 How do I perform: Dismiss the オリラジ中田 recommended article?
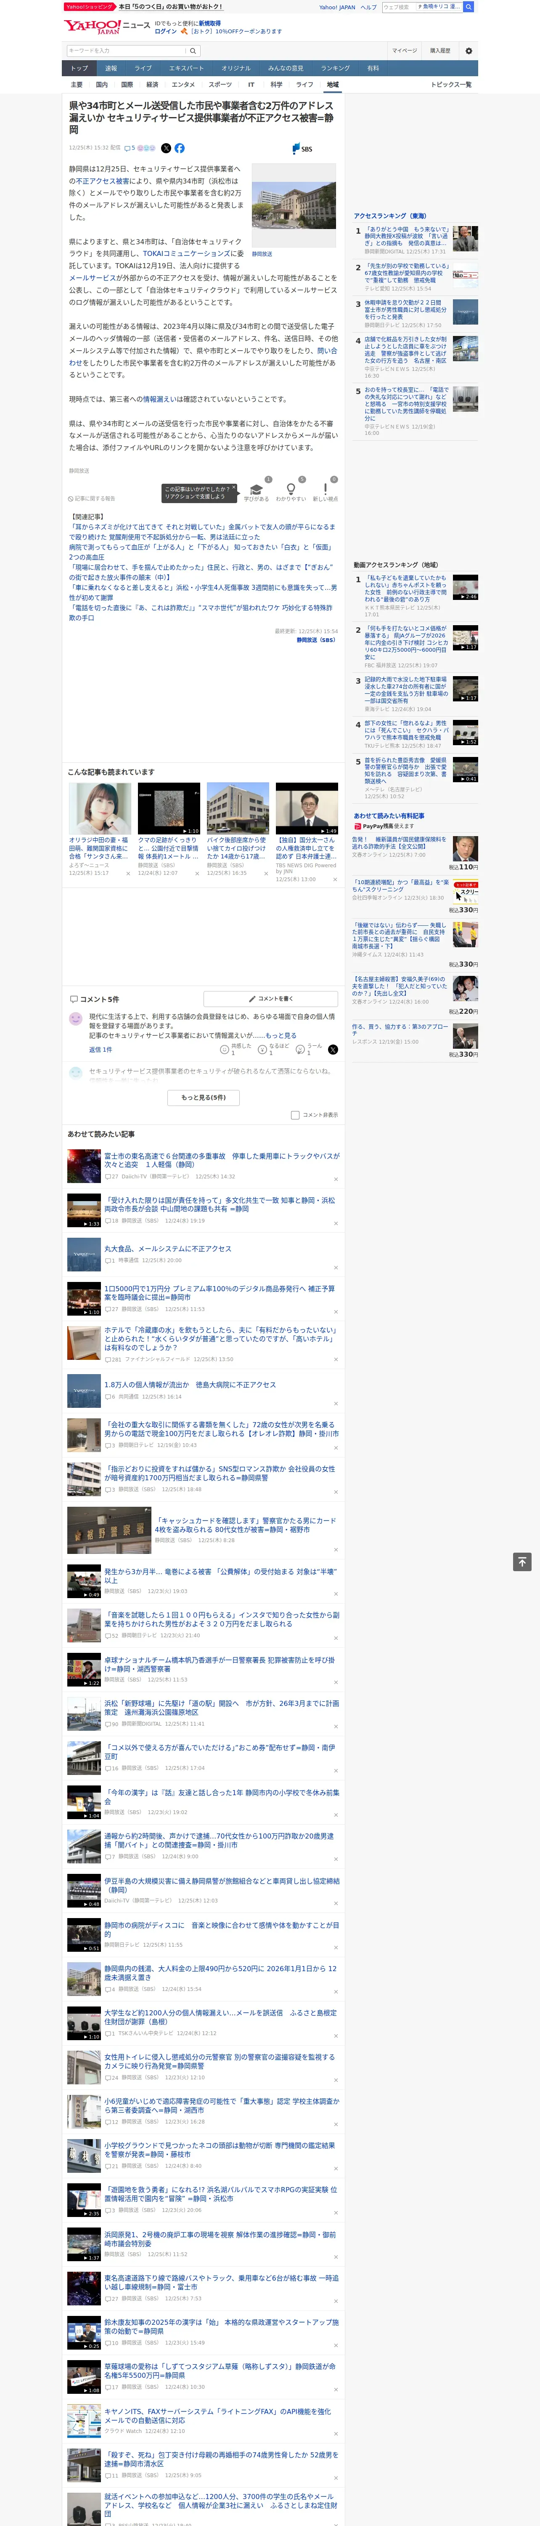coord(128,873)
